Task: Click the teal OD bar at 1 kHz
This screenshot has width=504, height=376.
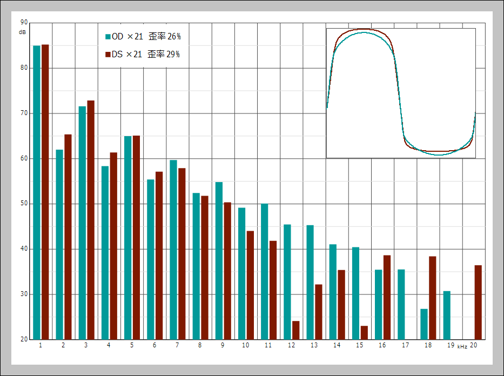Action: (x=37, y=192)
